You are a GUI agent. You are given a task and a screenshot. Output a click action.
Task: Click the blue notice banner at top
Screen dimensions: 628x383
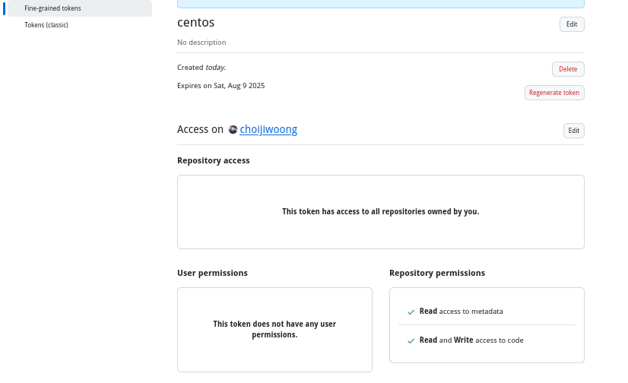tap(380, 4)
